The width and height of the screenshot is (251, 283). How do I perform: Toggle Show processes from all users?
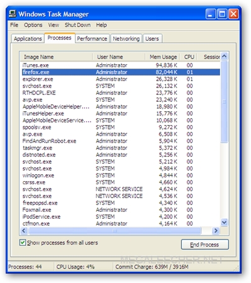click(23, 243)
